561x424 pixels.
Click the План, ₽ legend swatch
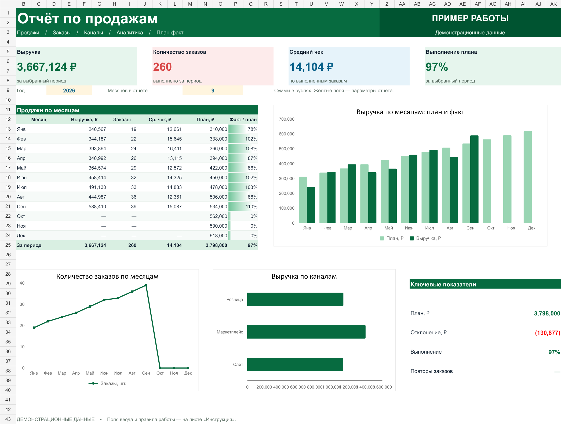pos(382,238)
